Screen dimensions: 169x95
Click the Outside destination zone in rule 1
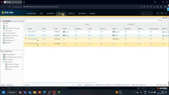coord(117,32)
